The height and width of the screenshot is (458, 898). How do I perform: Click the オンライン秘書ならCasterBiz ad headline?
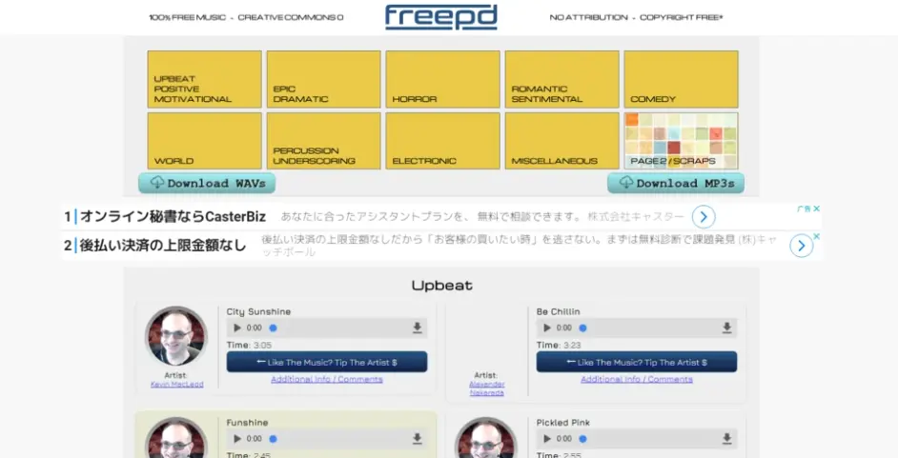173,217
